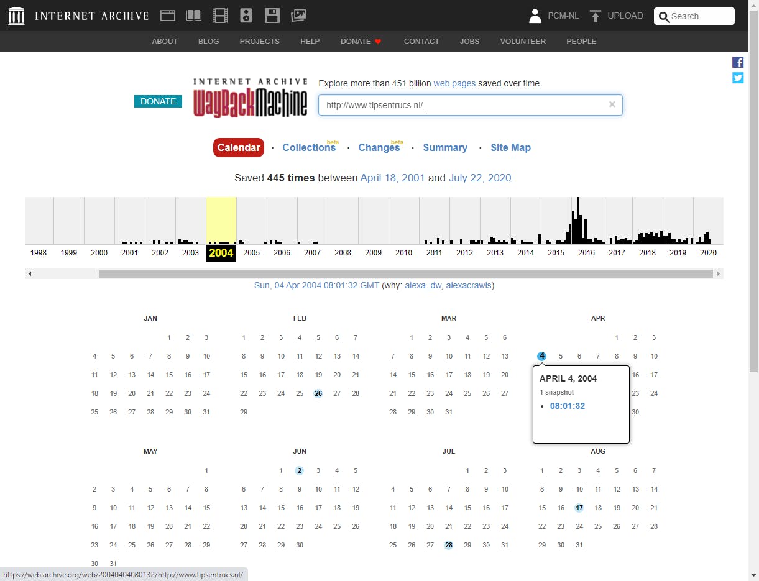This screenshot has height=581, width=759.
Task: Click the PCM-NL user avatar icon
Action: tap(535, 16)
